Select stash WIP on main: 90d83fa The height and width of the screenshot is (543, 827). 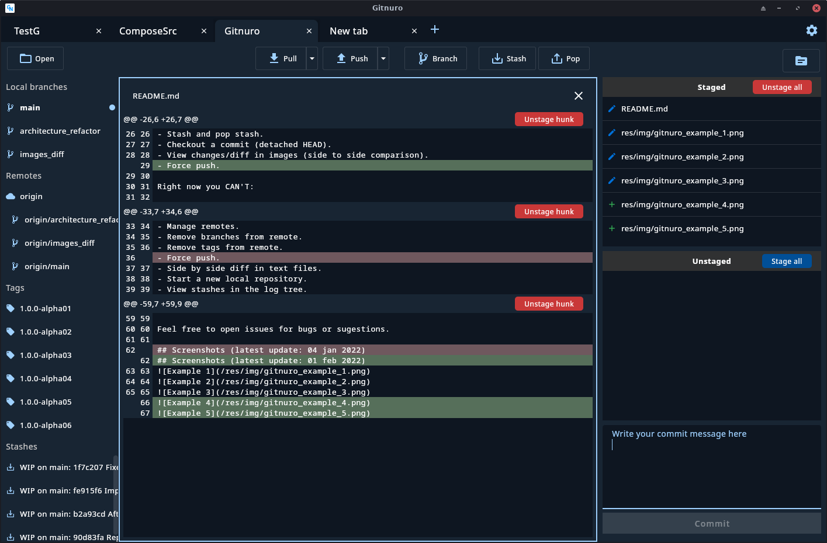58,536
